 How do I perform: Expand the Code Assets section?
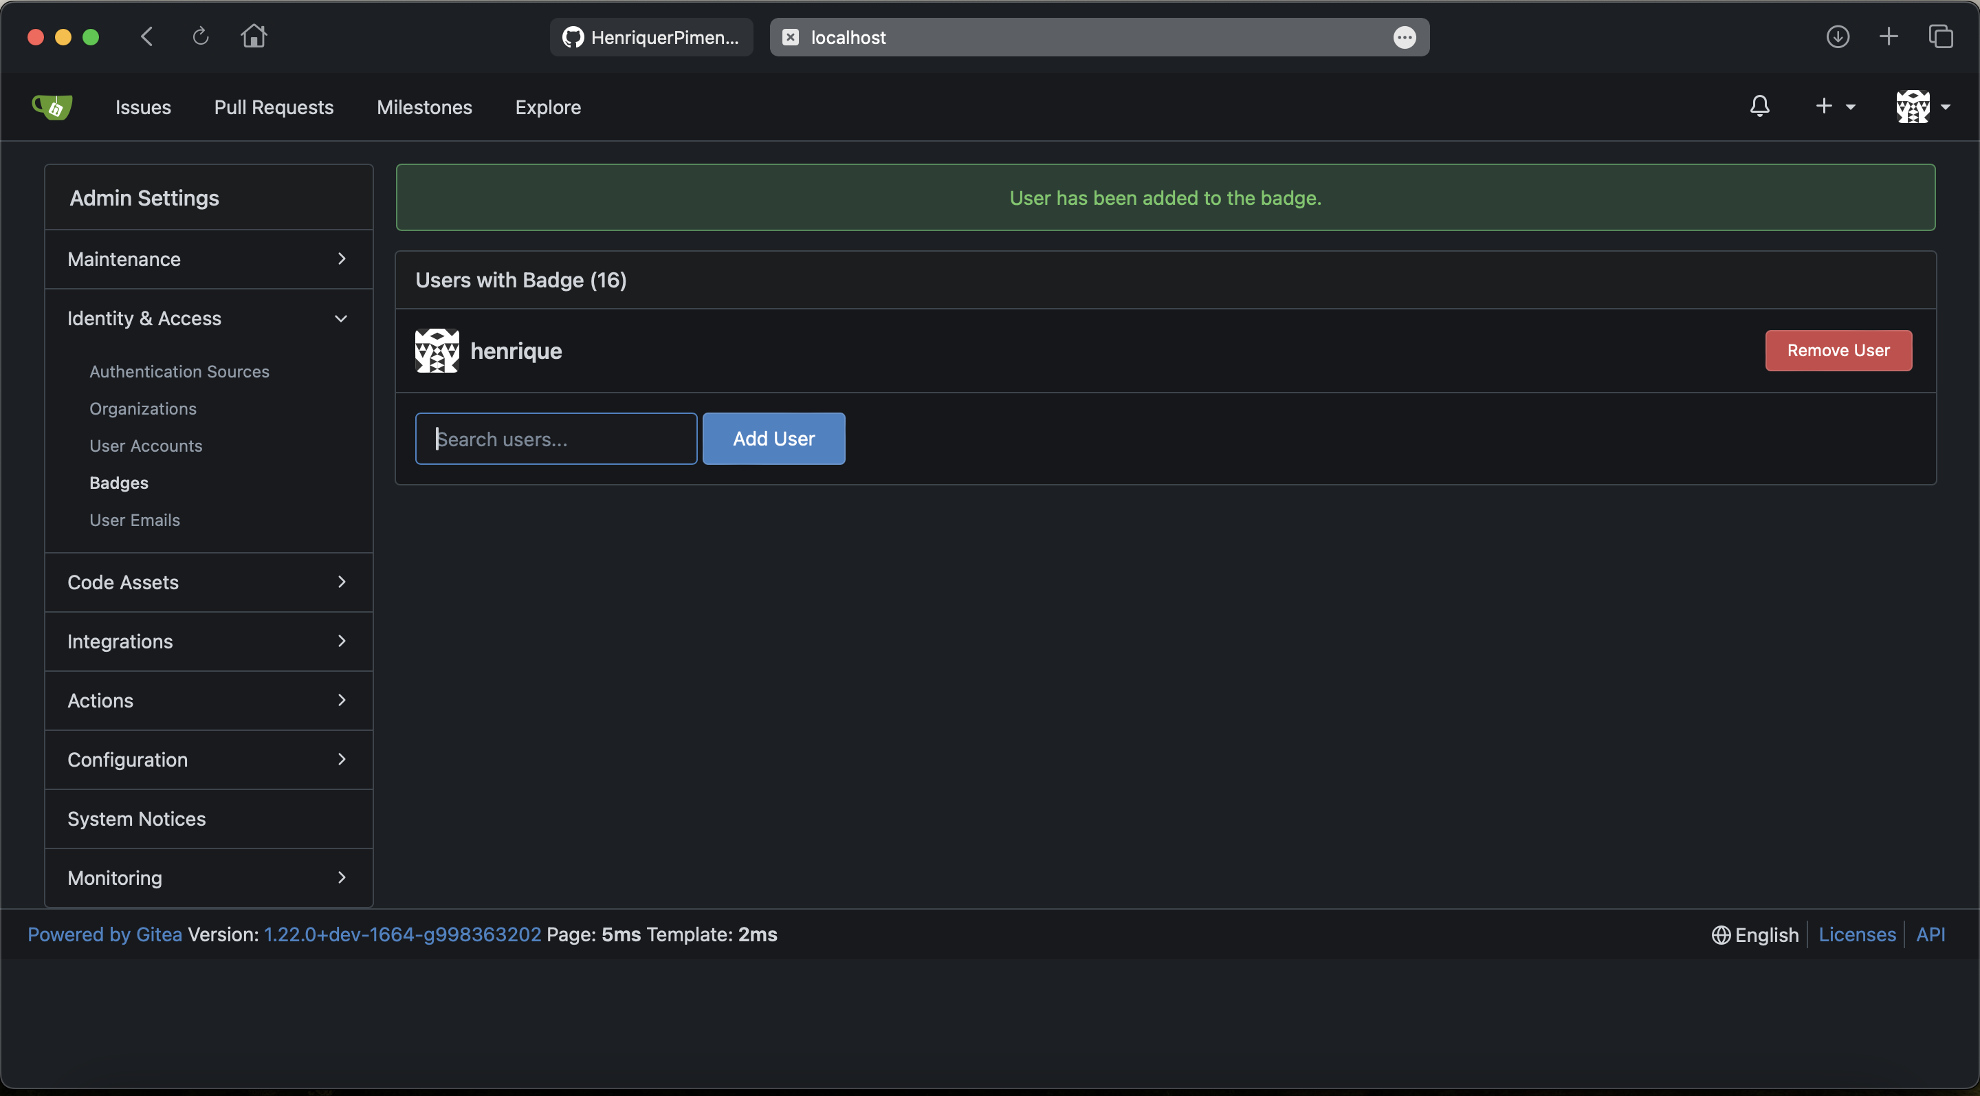pyautogui.click(x=208, y=582)
